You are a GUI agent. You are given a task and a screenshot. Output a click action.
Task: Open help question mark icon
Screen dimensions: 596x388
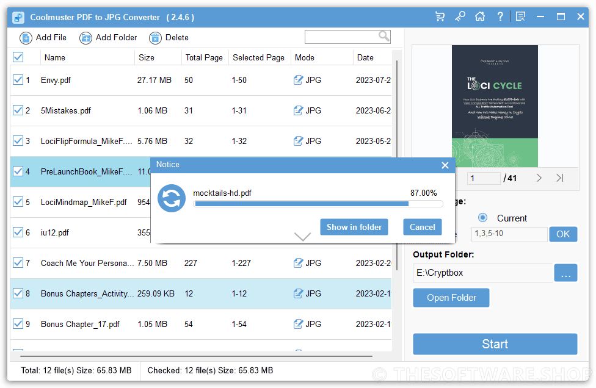point(500,16)
